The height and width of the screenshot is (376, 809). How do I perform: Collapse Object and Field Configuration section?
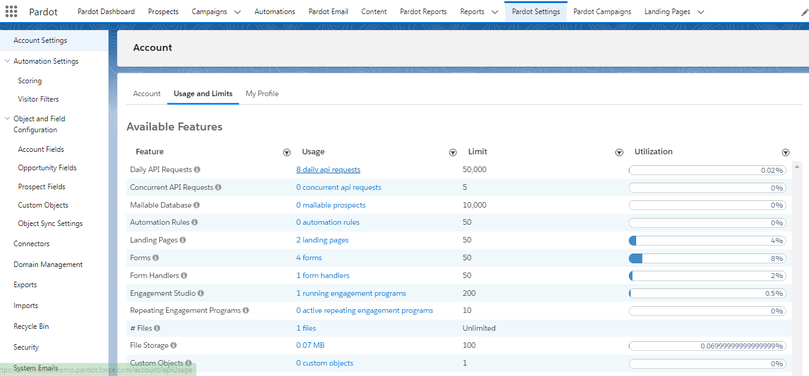click(7, 119)
